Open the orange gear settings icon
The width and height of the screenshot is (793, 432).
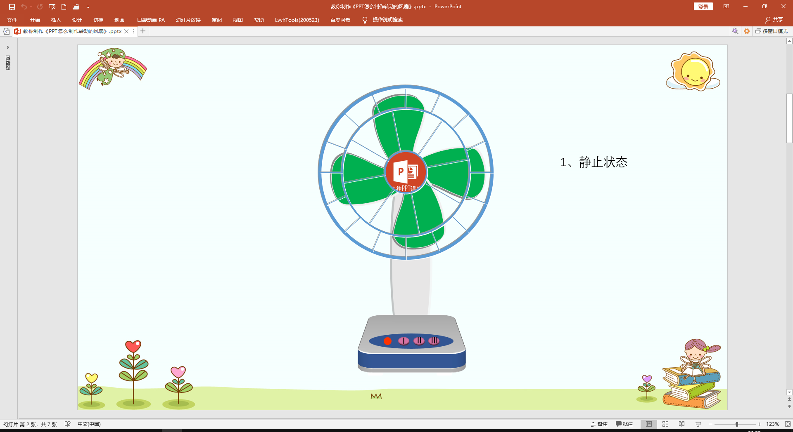(x=747, y=31)
